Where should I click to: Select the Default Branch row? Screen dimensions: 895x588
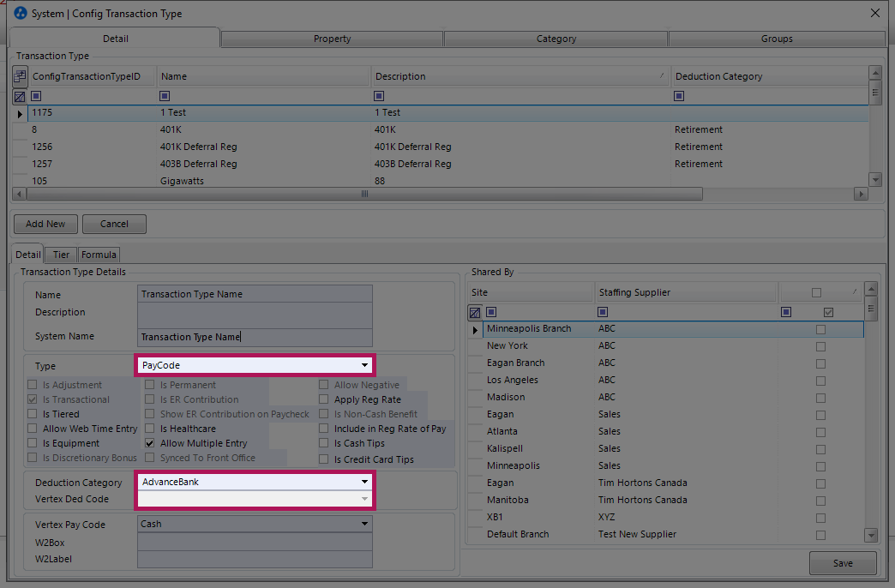click(674, 534)
